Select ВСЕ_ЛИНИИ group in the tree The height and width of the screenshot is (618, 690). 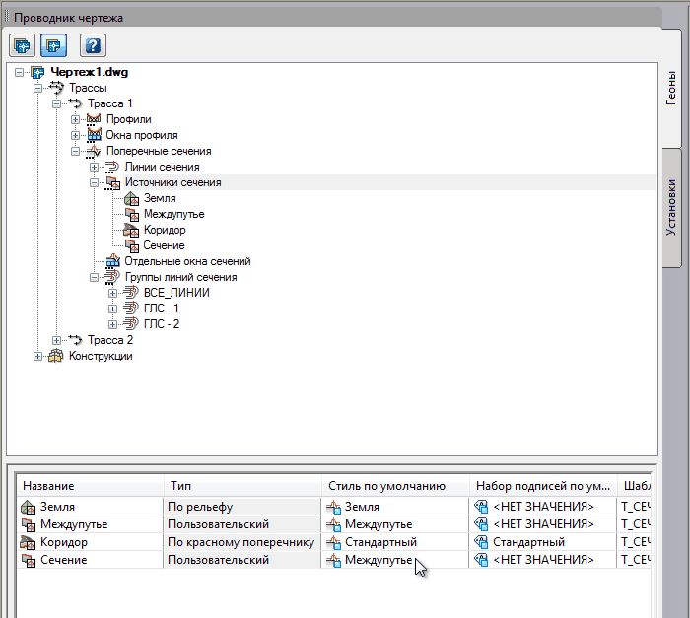[175, 293]
